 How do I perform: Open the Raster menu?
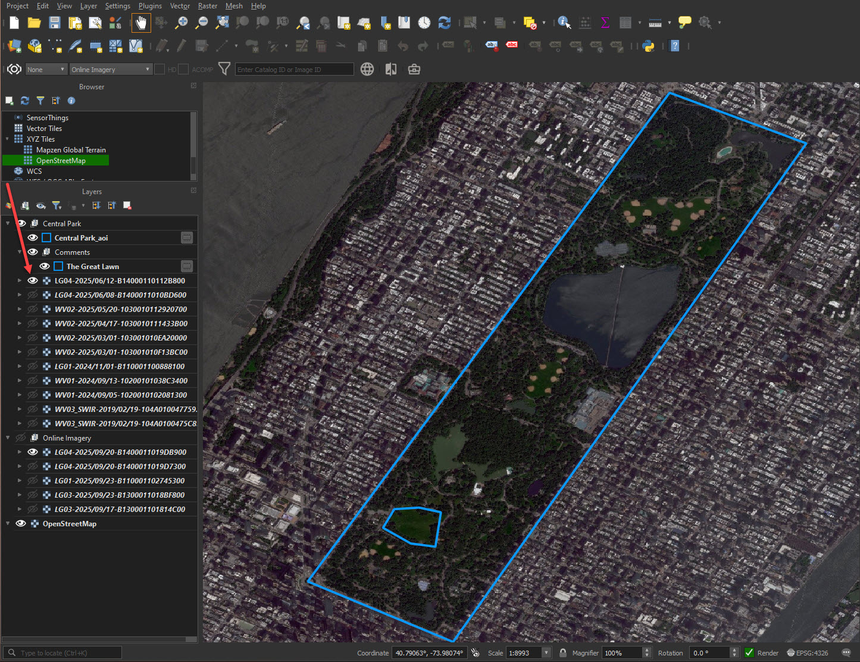point(207,6)
